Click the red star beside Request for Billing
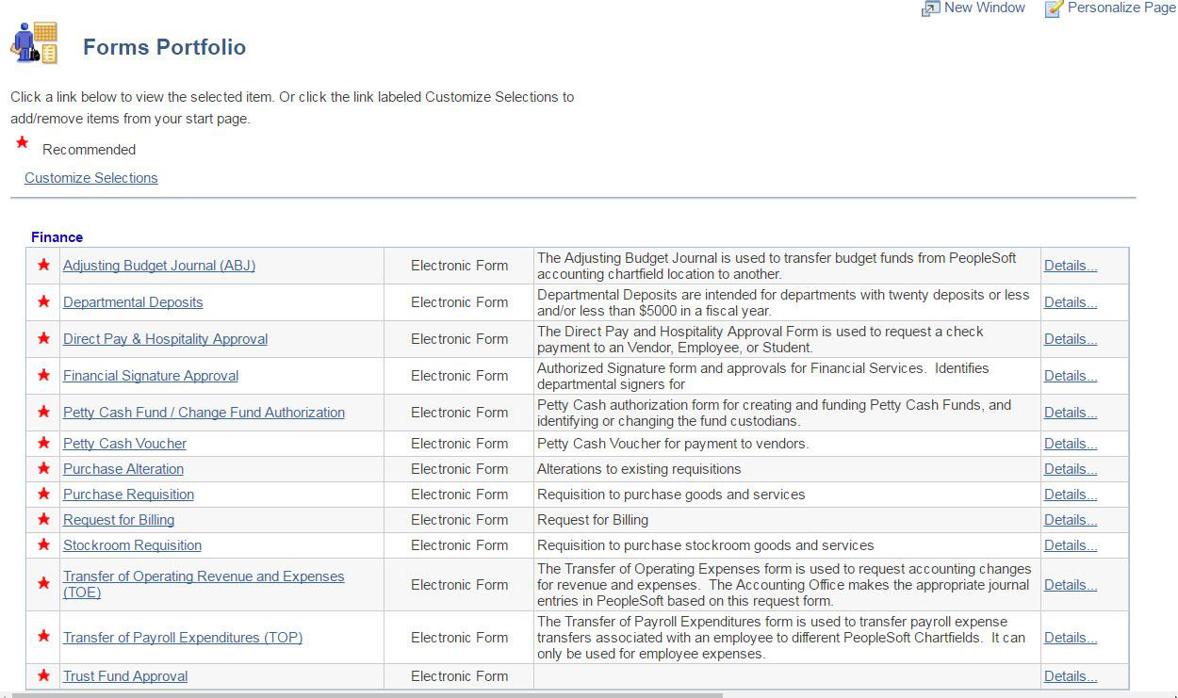Viewport: 1178px width, 698px height. (43, 520)
